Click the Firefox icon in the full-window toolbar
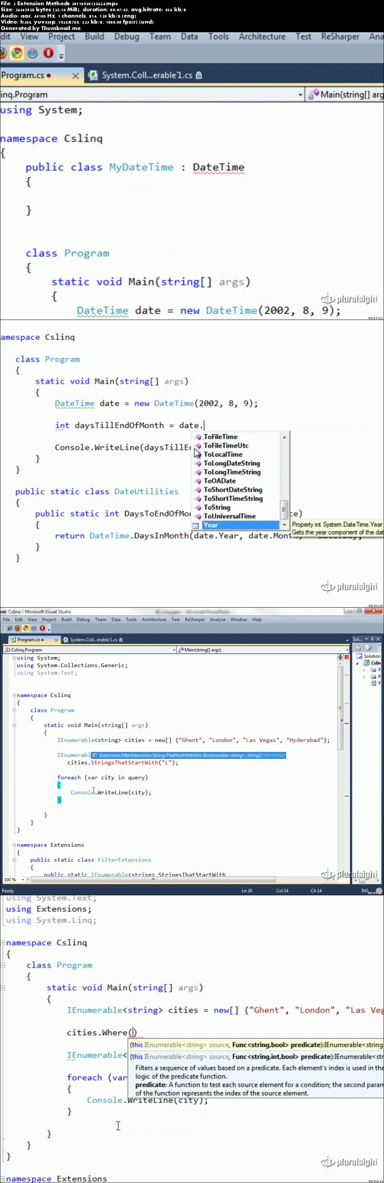Image resolution: width=384 pixels, height=1183 pixels. pyautogui.click(x=18, y=628)
